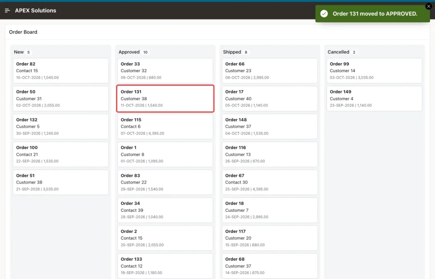The image size is (435, 279).
Task: Pick the Order 100 card
Action: point(61,154)
